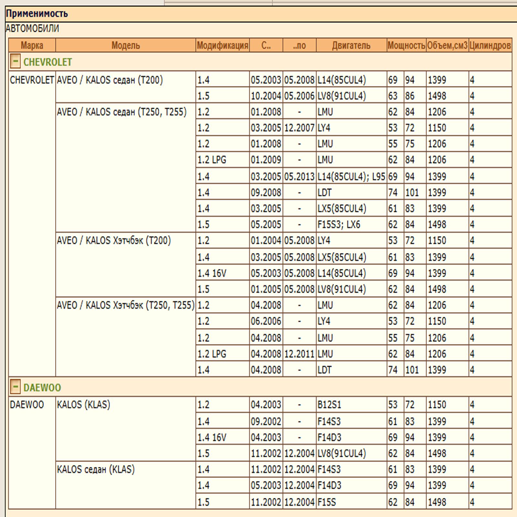
Task: Sort by the Марка column header
Action: click(x=32, y=46)
